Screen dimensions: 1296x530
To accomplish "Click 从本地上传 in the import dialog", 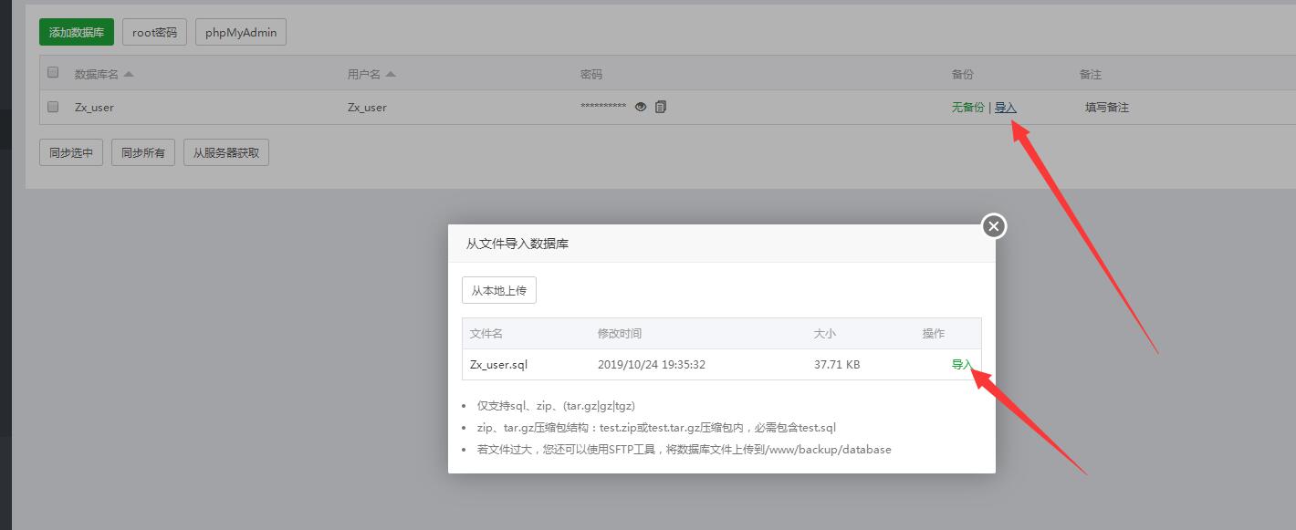I will click(498, 291).
